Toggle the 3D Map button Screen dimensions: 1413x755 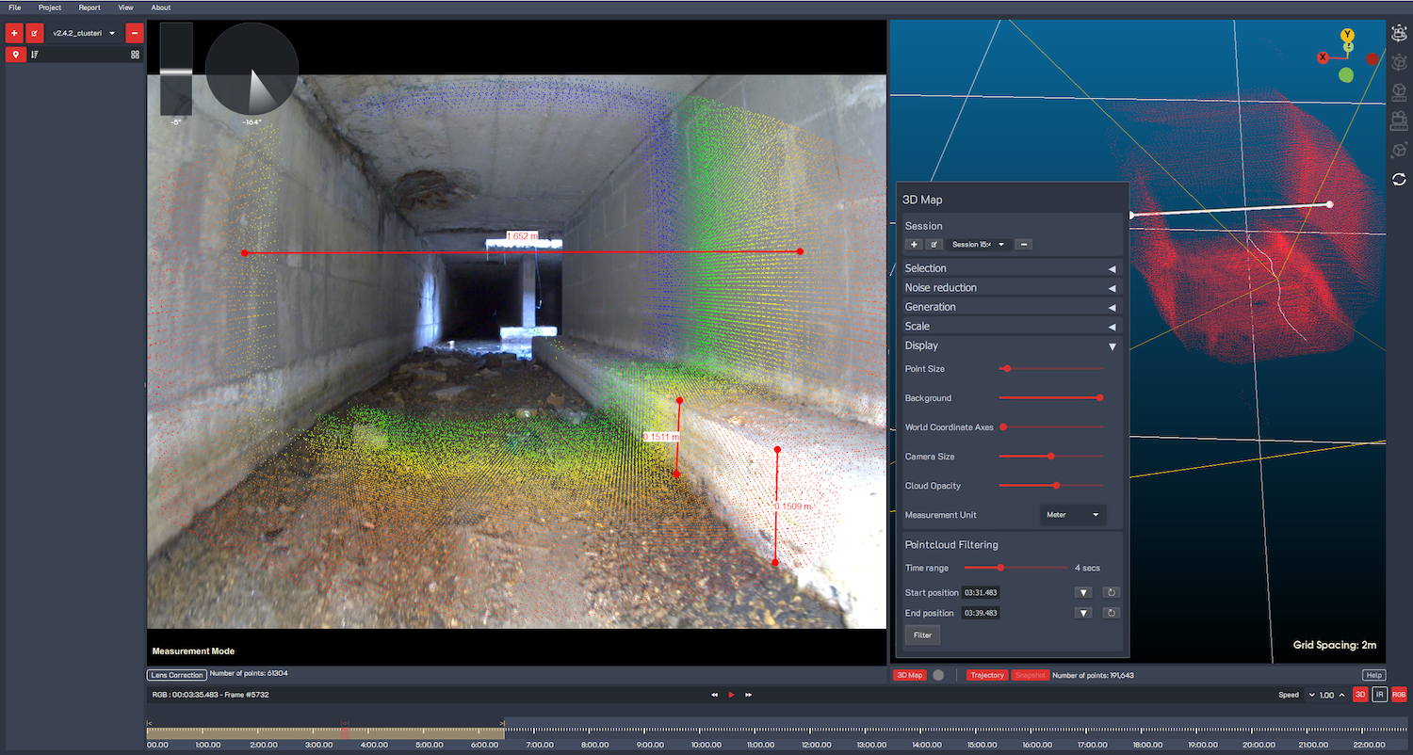(x=909, y=675)
